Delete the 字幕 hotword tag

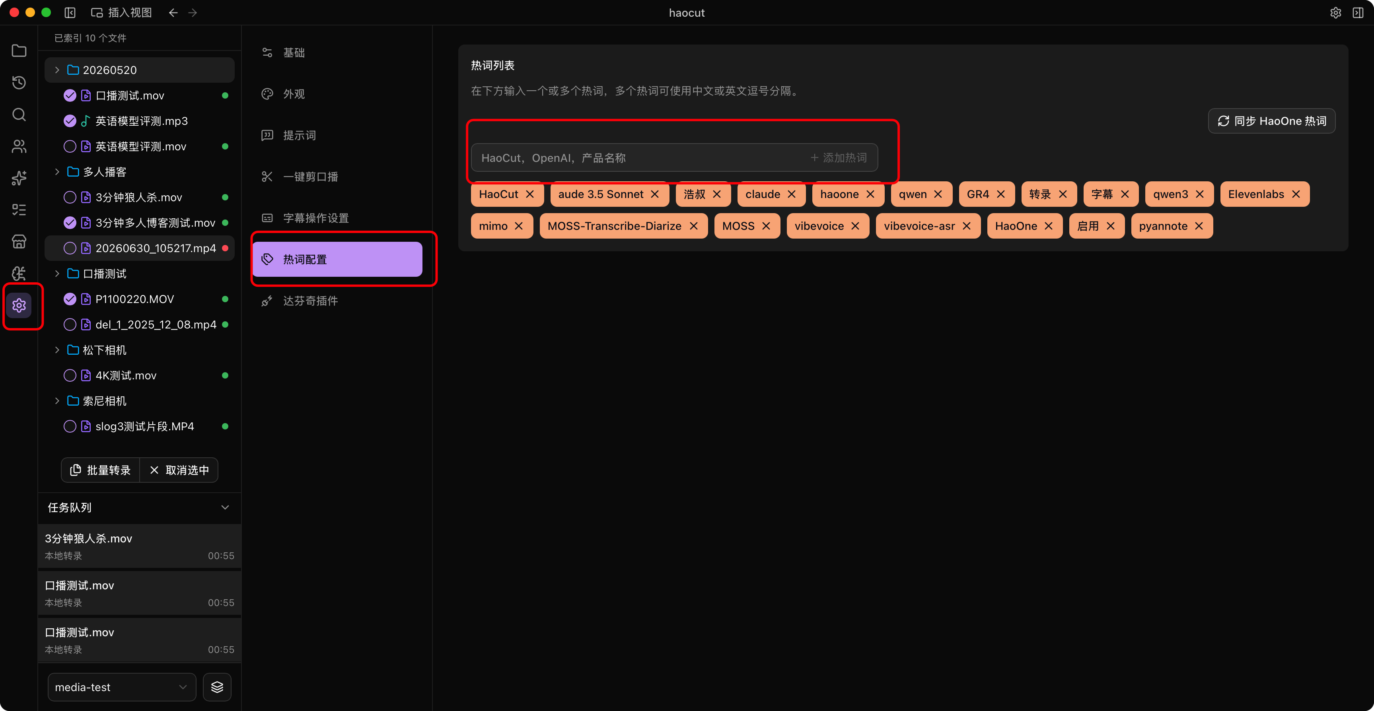click(x=1125, y=194)
